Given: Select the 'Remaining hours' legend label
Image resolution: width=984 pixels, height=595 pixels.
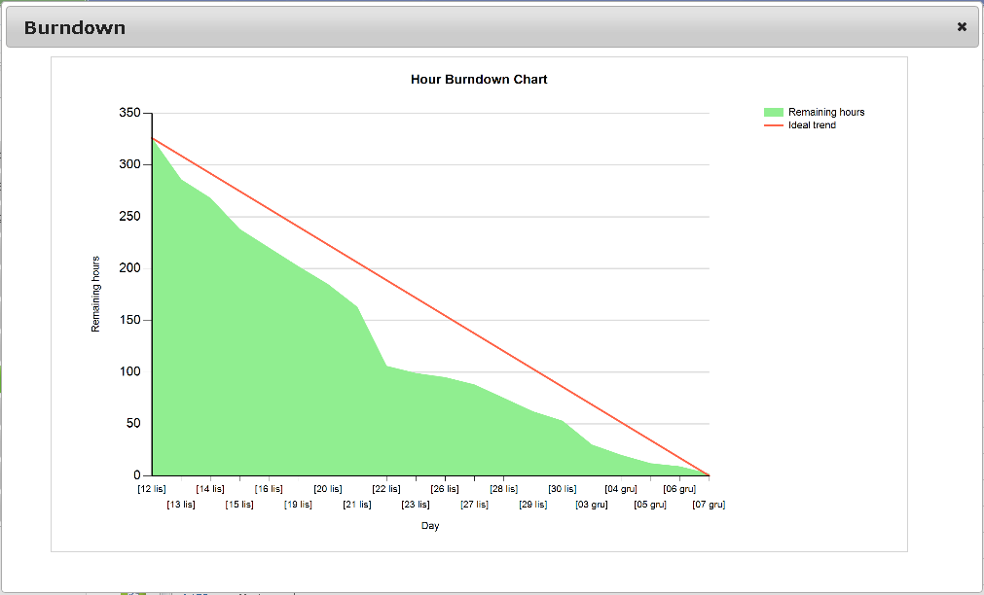Looking at the screenshot, I should [826, 112].
